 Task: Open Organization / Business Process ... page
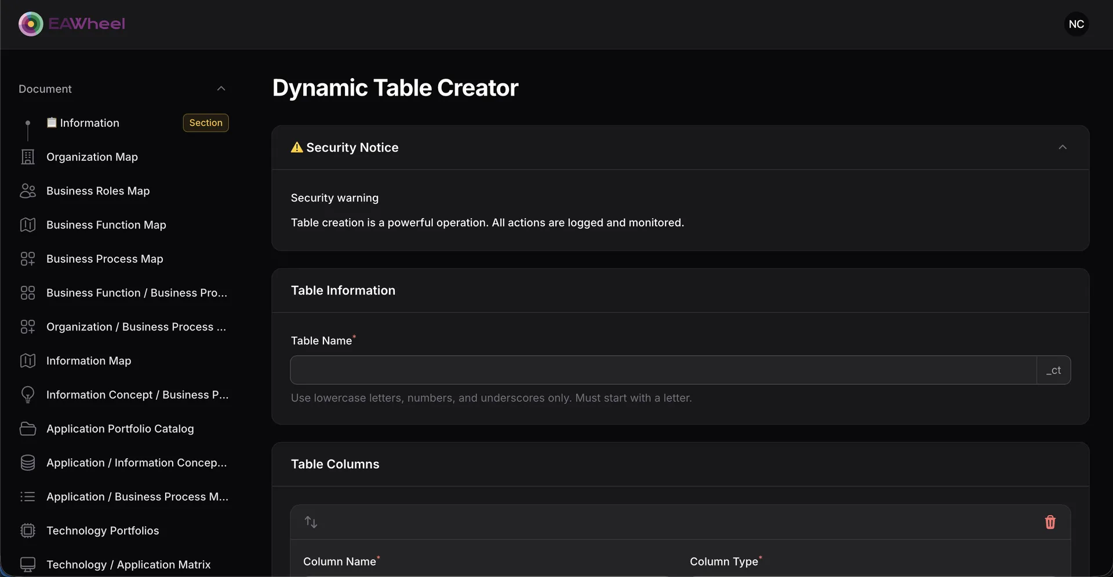(136, 327)
